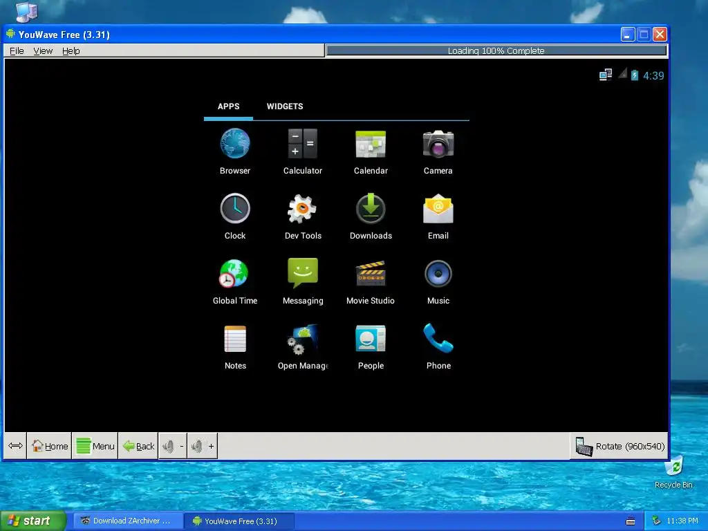Open the Clock app
The width and height of the screenshot is (708, 531).
click(235, 216)
